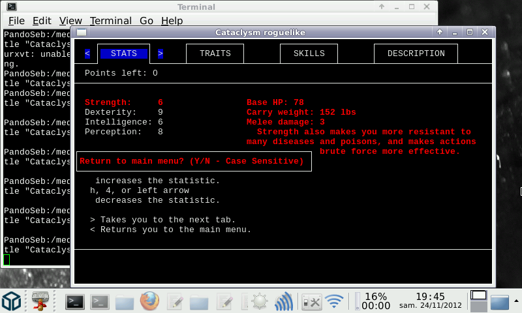Click the Strength stat row
Screen dimensions: 522x313
(124, 102)
